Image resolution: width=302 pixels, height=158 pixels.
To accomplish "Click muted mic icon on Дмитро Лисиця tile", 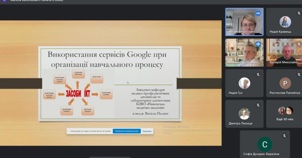I will (258, 105).
